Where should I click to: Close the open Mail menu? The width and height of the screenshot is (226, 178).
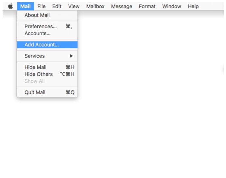click(x=25, y=6)
